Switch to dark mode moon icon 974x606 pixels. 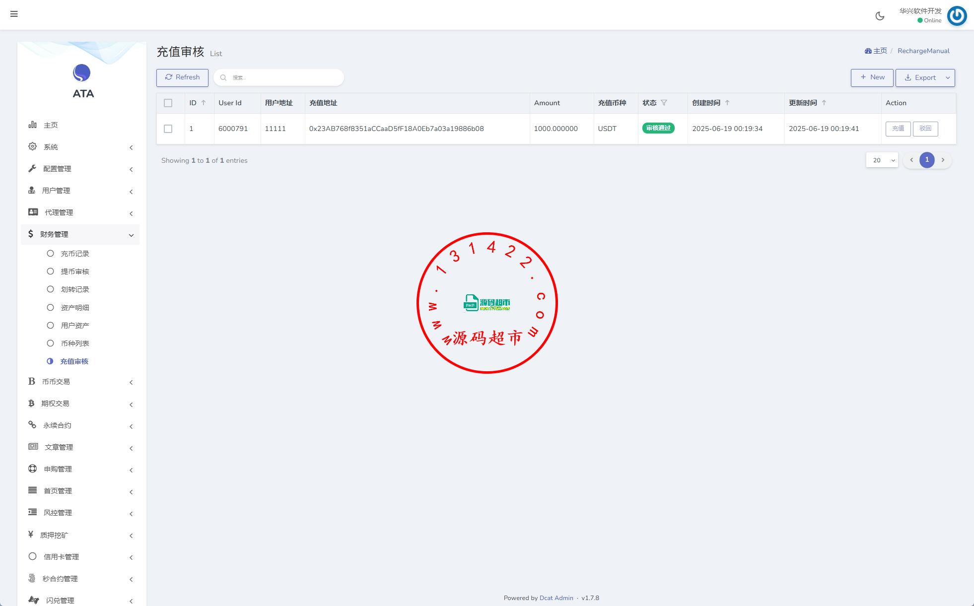(x=880, y=16)
